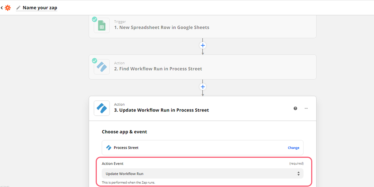This screenshot has height=187, width=374.
Task: Expand "2. Find Workflow Run in Process Street" step
Action: [202, 67]
